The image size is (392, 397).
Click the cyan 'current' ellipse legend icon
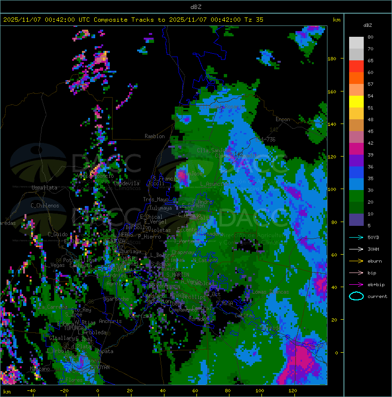click(x=356, y=296)
